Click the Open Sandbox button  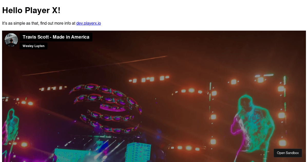click(x=288, y=153)
